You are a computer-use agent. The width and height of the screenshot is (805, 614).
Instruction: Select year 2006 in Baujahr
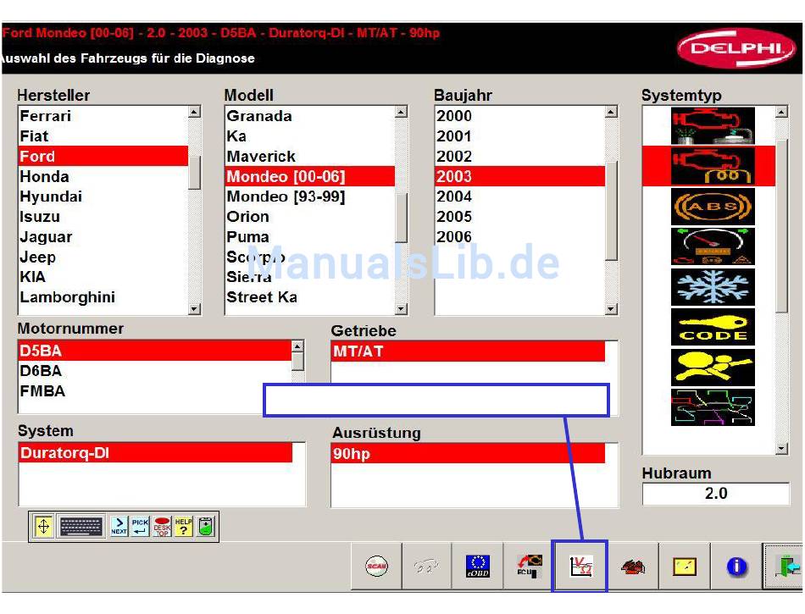pos(520,236)
